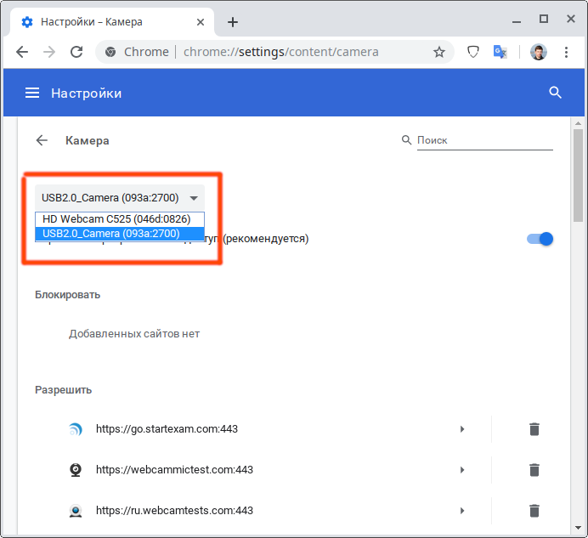Delete ru.webcamtests.com permission entry
Screen dimensions: 588x538
tap(534, 511)
